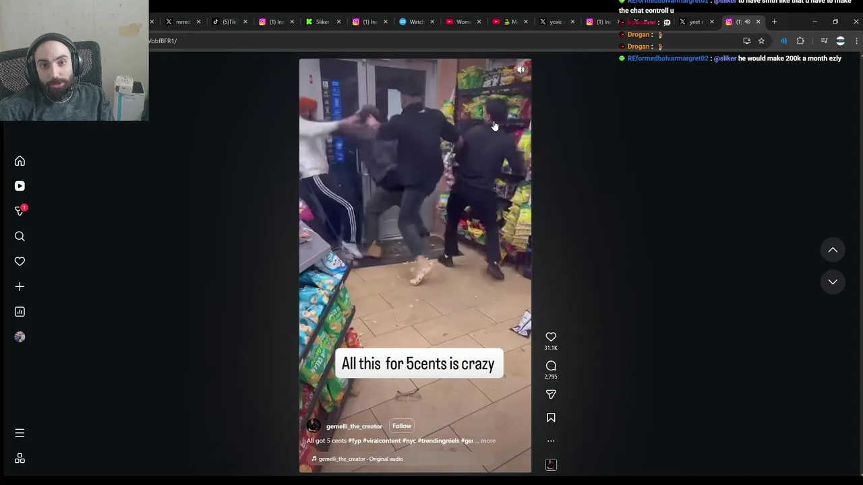Close the yeet tab

pos(712,22)
